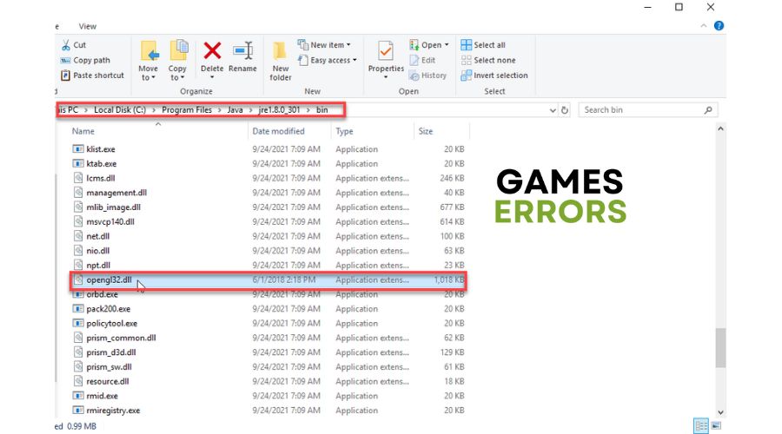Click Paste shortcut in ribbon
This screenshot has width=782, height=434.
tap(92, 76)
